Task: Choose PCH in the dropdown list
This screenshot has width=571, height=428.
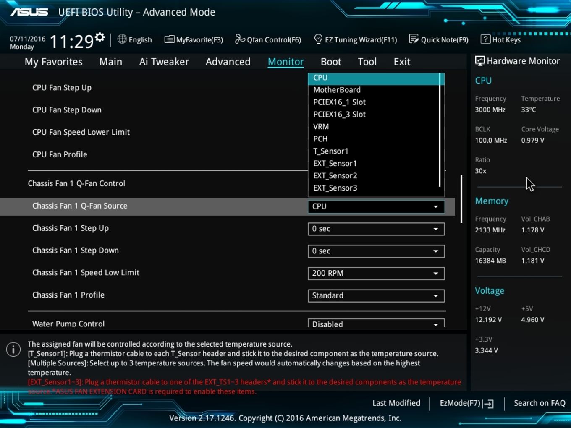Action: pyautogui.click(x=374, y=139)
